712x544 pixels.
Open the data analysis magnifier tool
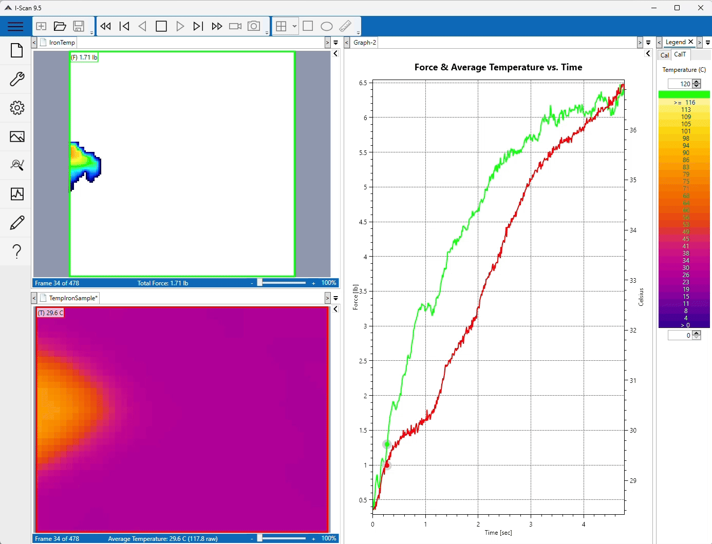tap(17, 165)
